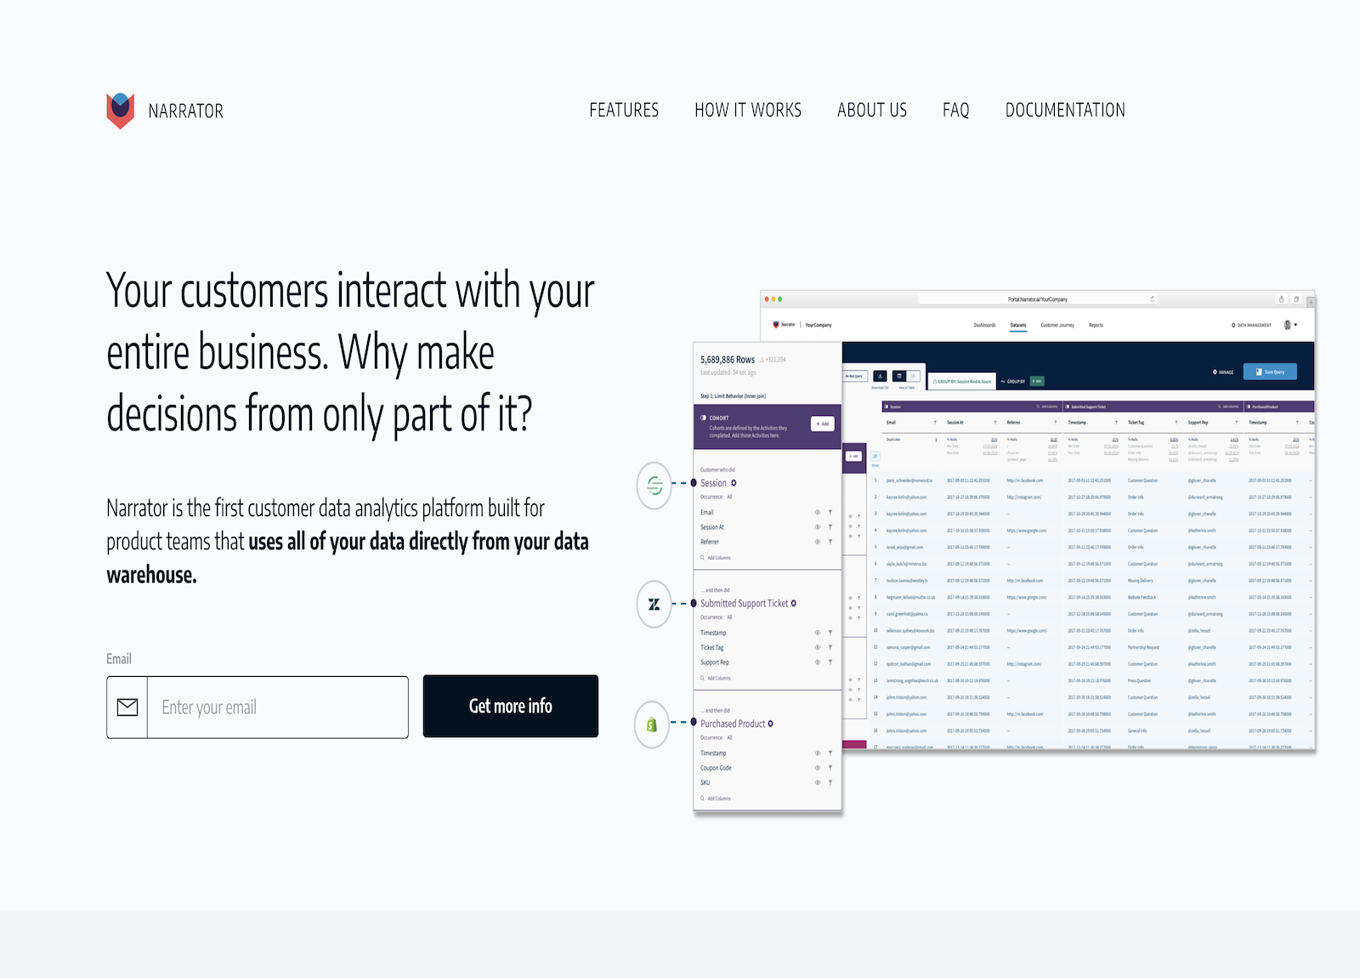Click the Narrator shield logo
The height and width of the screenshot is (978, 1360).
click(x=121, y=111)
